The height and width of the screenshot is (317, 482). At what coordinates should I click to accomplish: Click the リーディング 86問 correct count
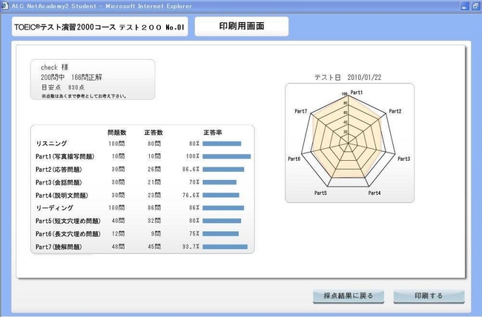click(154, 208)
